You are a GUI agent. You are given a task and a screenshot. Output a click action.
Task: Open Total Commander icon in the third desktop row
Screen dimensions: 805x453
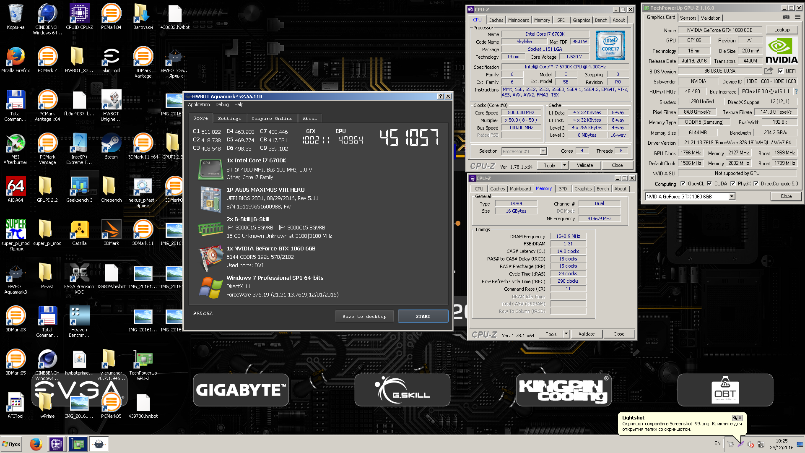16,105
